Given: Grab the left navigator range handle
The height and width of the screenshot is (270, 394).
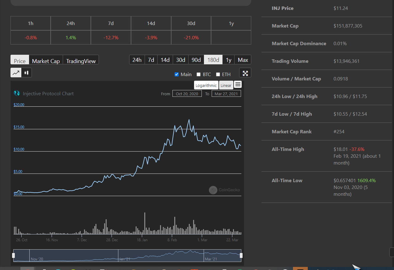Looking at the screenshot, I should [13, 255].
